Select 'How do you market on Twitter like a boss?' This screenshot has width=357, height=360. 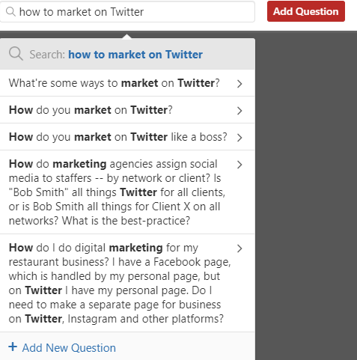click(127, 137)
